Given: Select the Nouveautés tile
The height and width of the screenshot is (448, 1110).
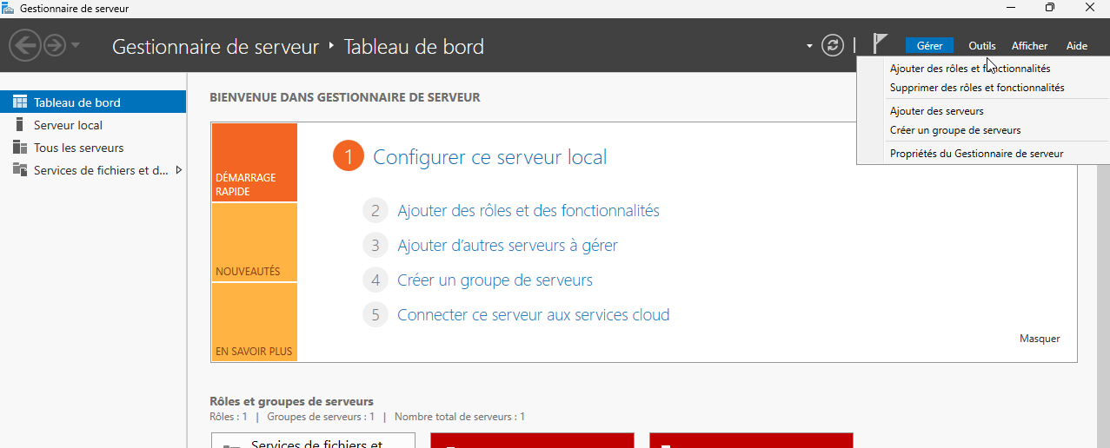Looking at the screenshot, I should click(x=254, y=243).
